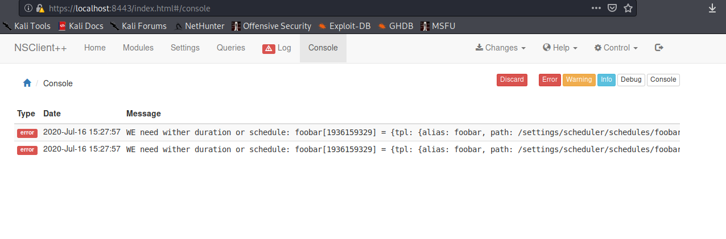This screenshot has width=726, height=239.
Task: Click the sign-out icon in the navbar
Action: pyautogui.click(x=659, y=48)
